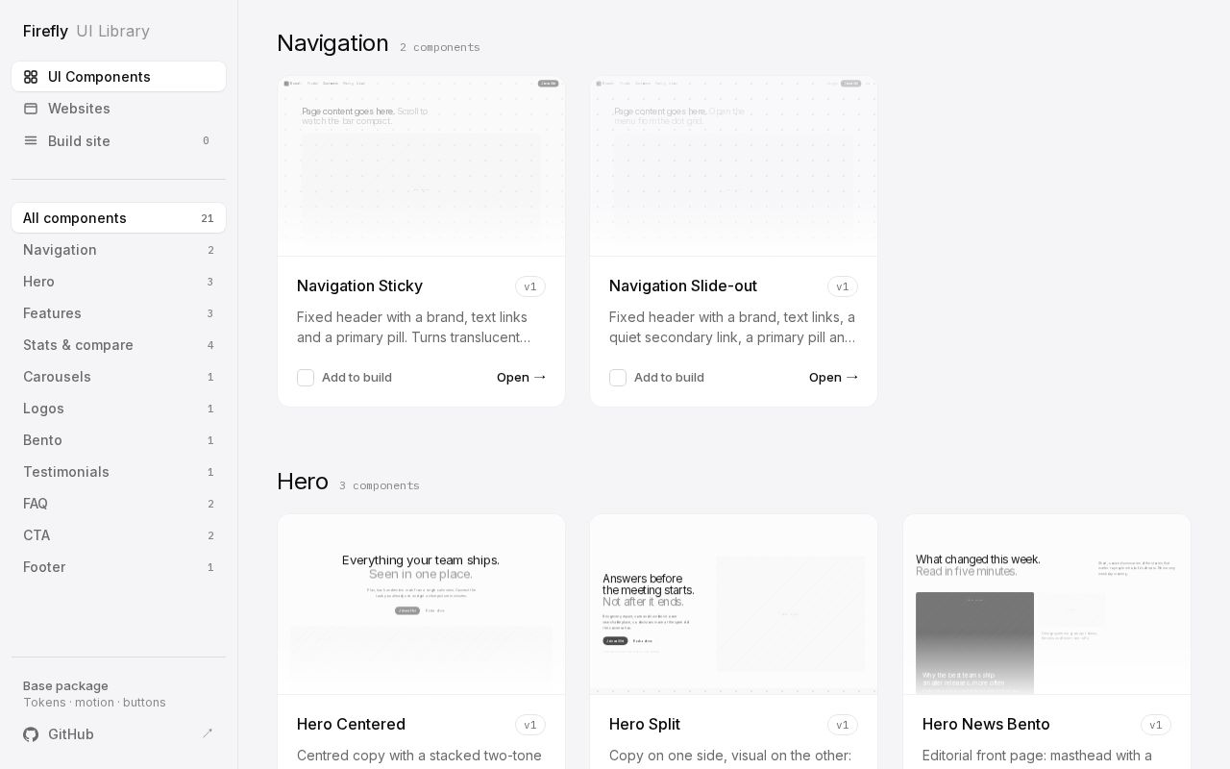Open the Build site section
This screenshot has height=769, width=1230.
point(118,140)
